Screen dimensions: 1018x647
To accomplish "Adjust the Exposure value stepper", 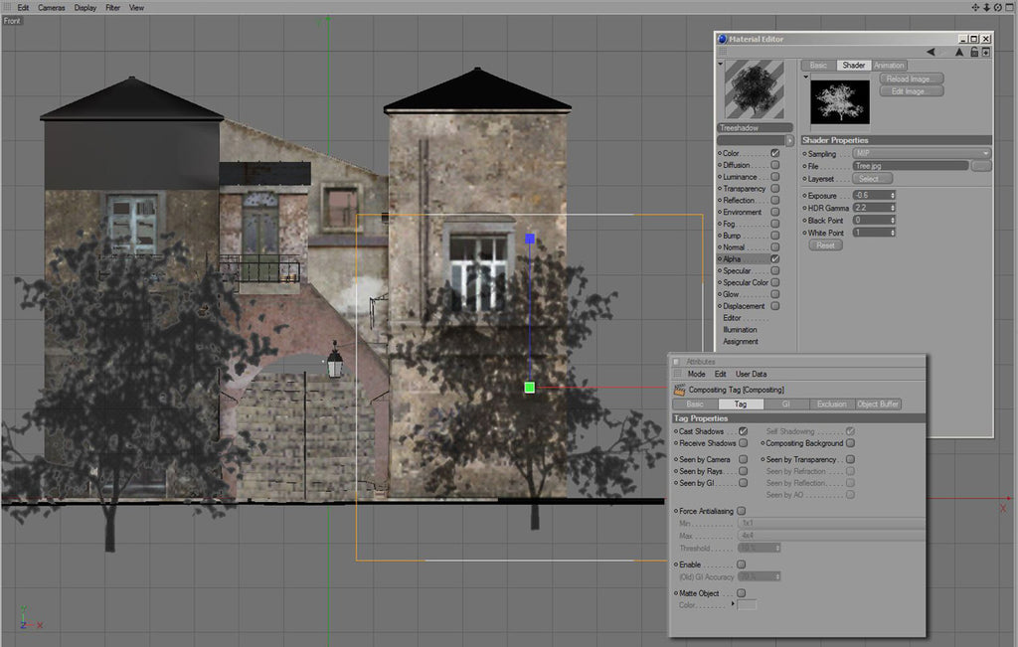I will coord(893,196).
